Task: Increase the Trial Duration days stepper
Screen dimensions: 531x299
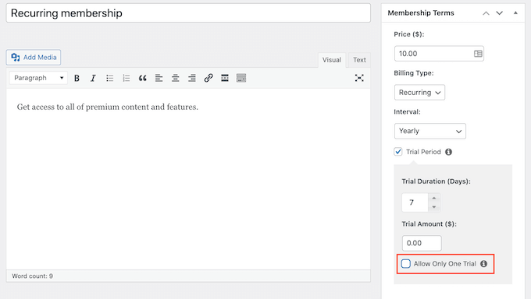Action: [x=434, y=198]
